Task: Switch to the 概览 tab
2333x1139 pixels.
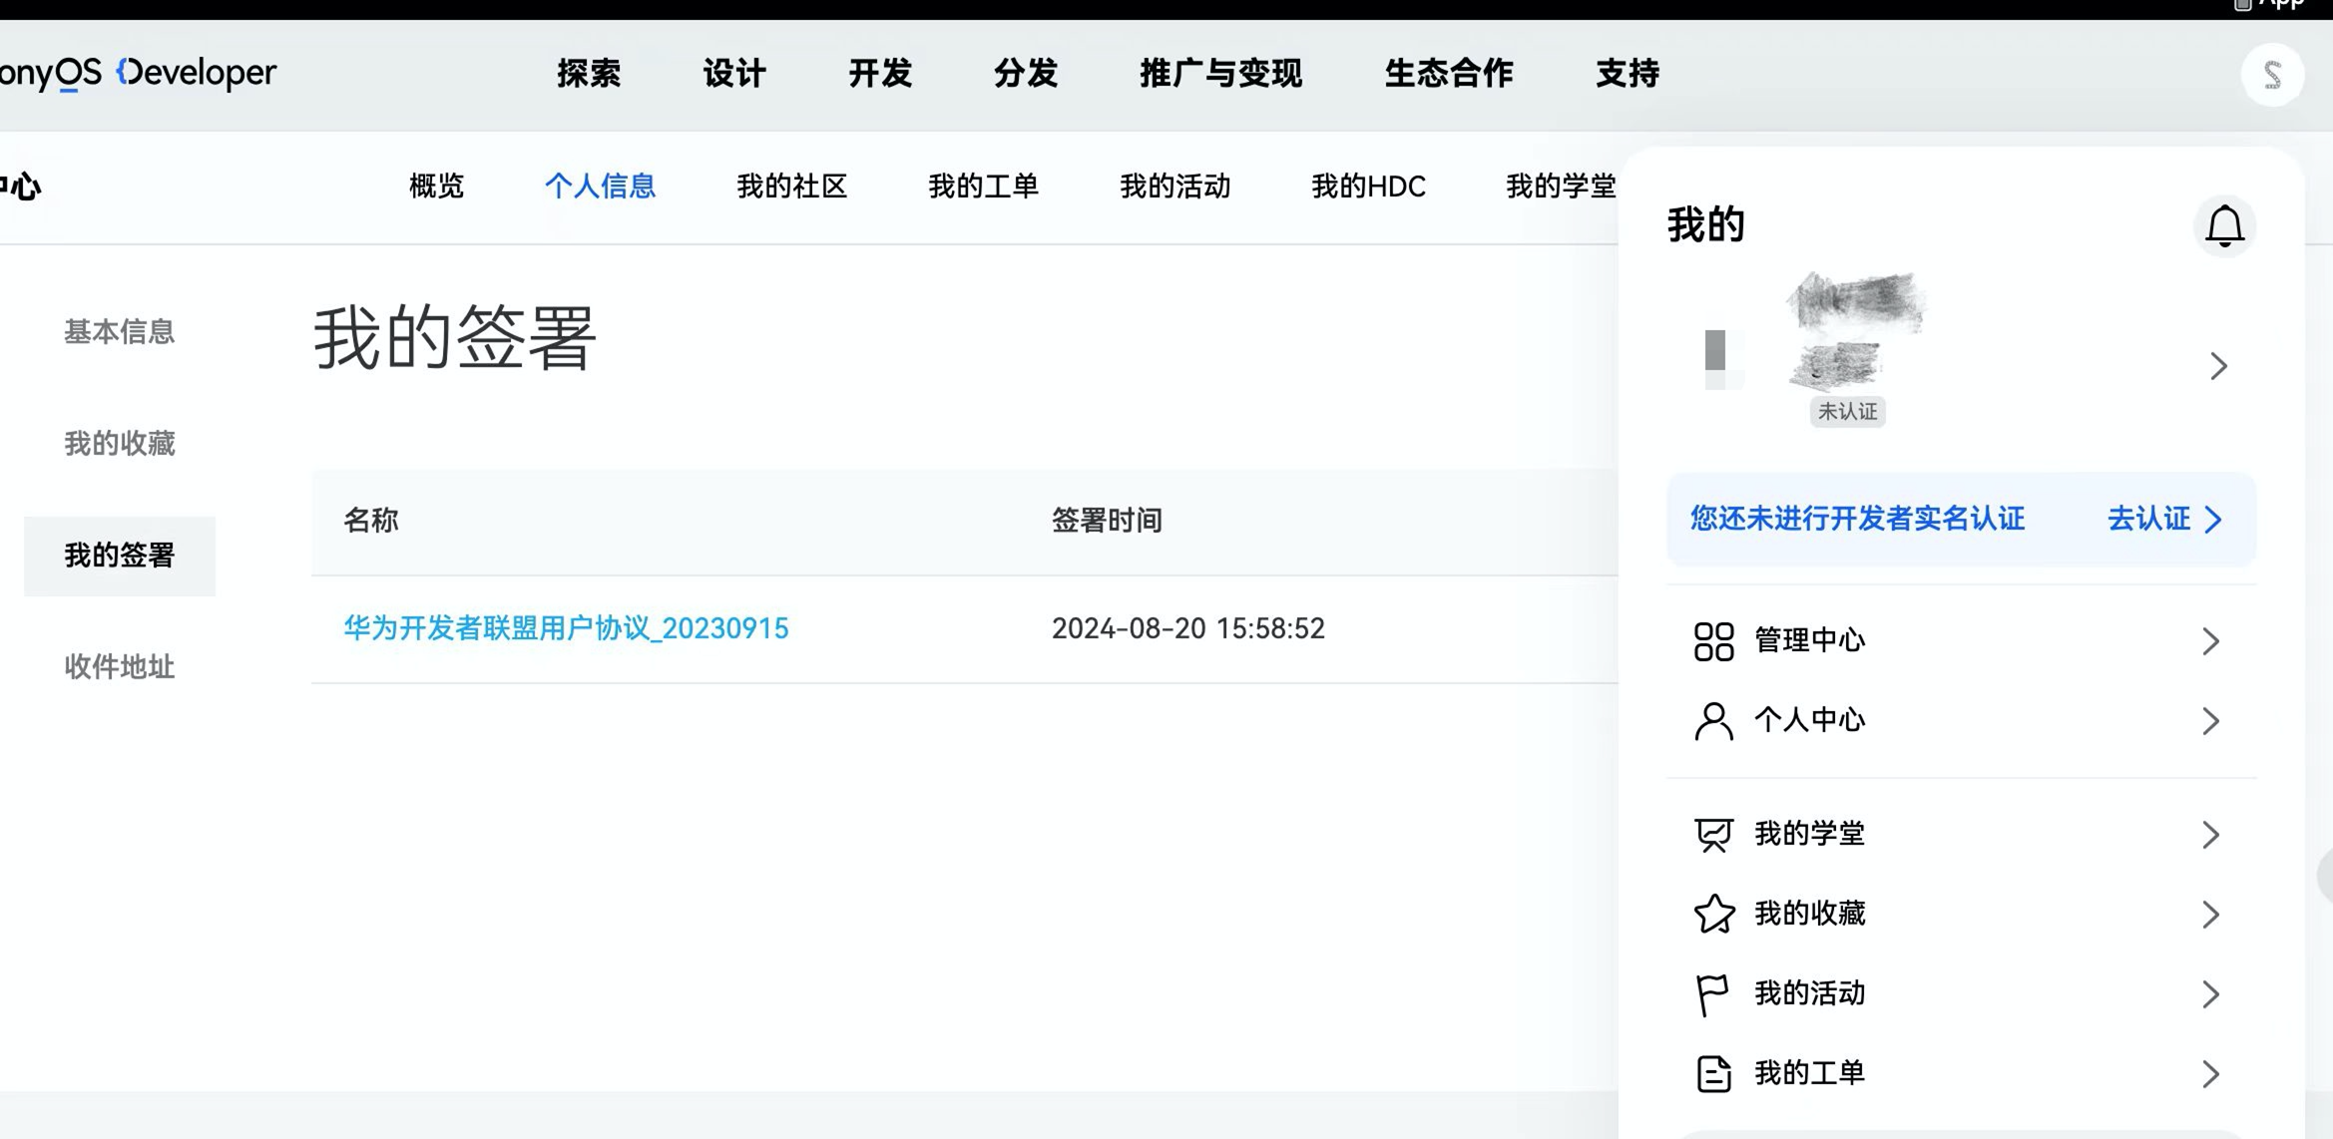Action: click(x=437, y=187)
